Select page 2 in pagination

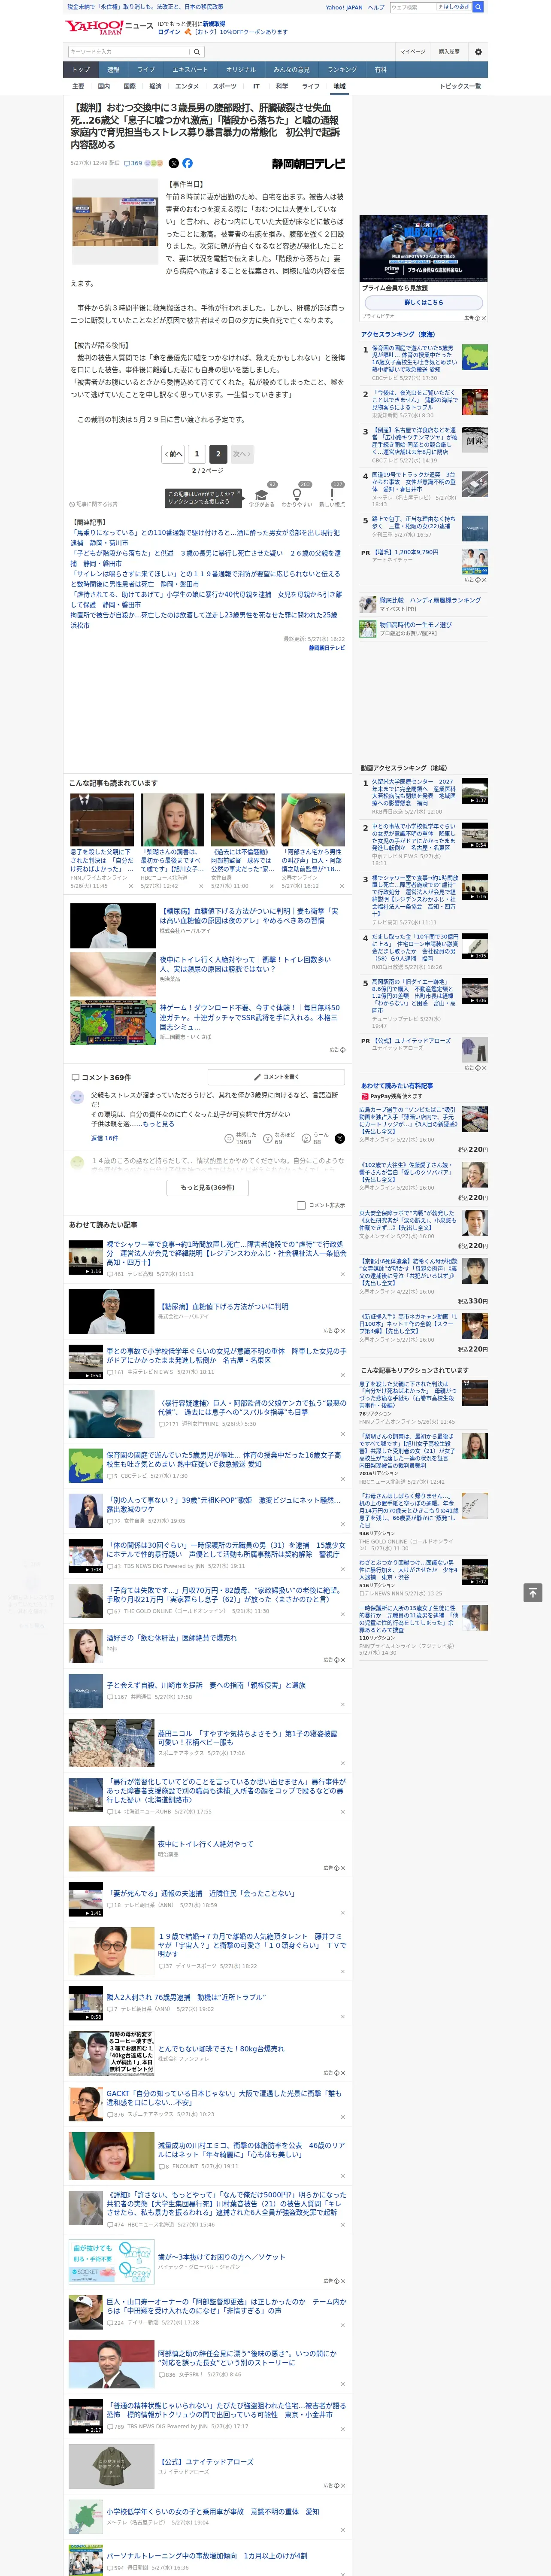[x=218, y=454]
